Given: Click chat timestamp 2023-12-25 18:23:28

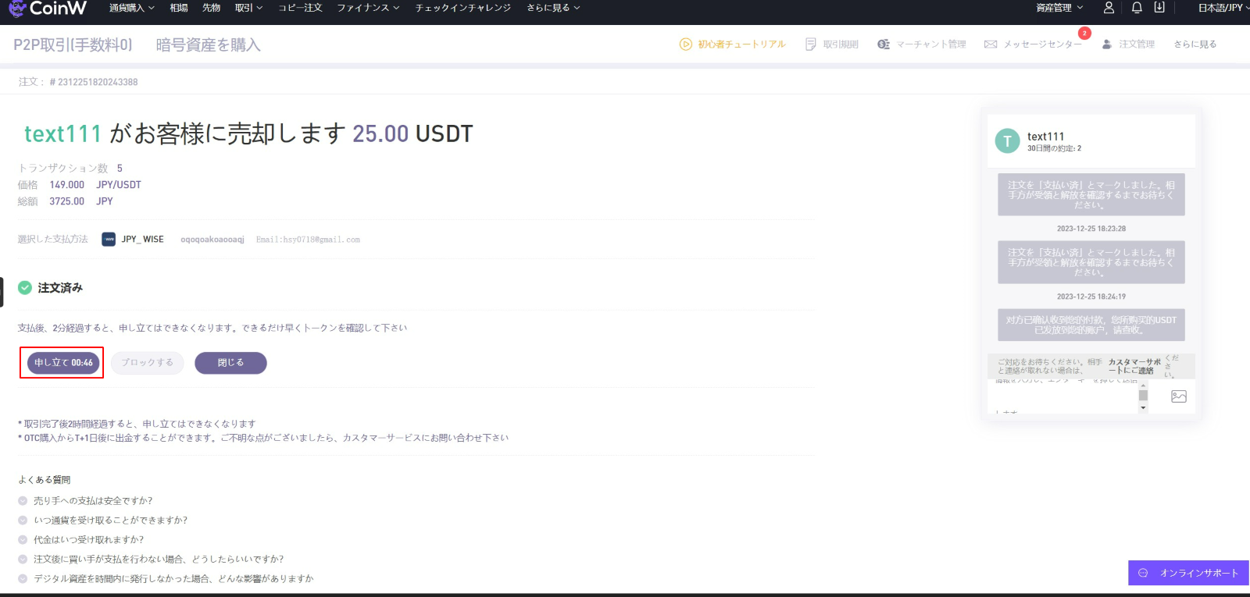Looking at the screenshot, I should point(1091,229).
